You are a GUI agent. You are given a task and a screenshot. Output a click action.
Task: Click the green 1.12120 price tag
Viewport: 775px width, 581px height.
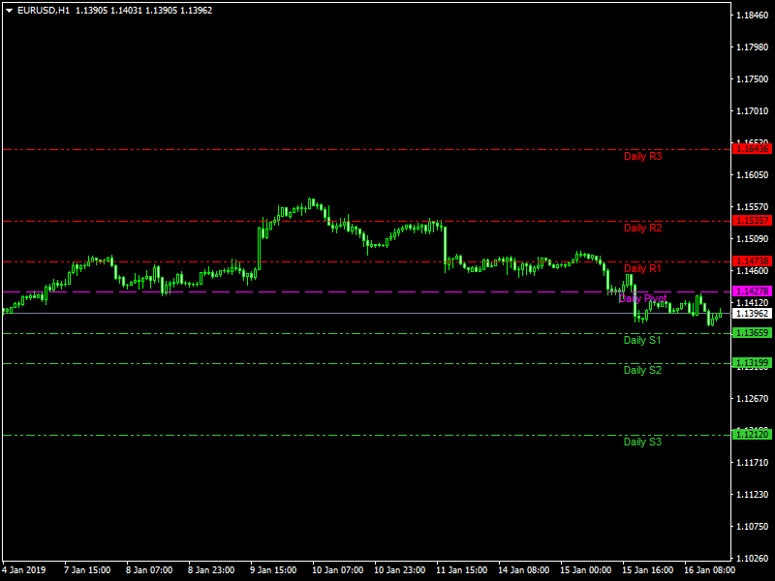click(753, 435)
